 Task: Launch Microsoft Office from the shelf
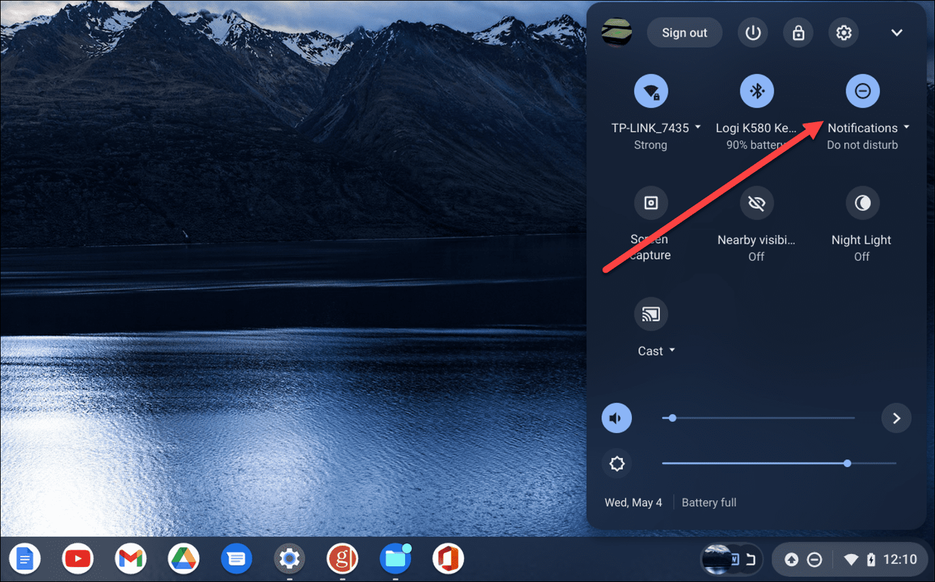[x=448, y=559]
